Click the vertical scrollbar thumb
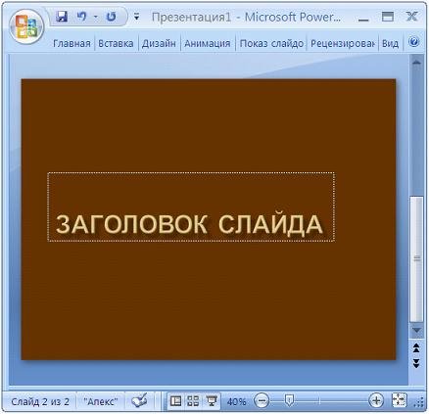The image size is (429, 414). click(x=416, y=258)
